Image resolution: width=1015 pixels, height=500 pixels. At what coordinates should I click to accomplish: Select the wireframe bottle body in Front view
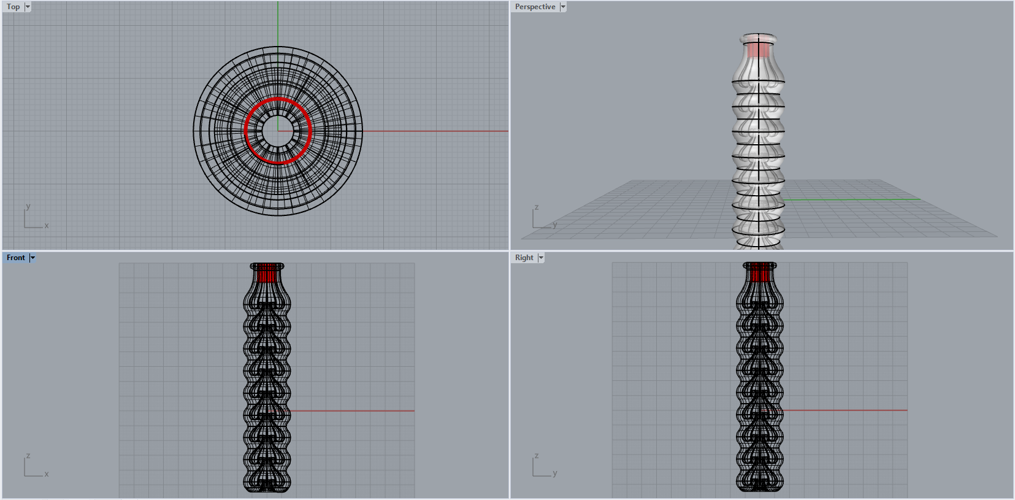coord(267,387)
